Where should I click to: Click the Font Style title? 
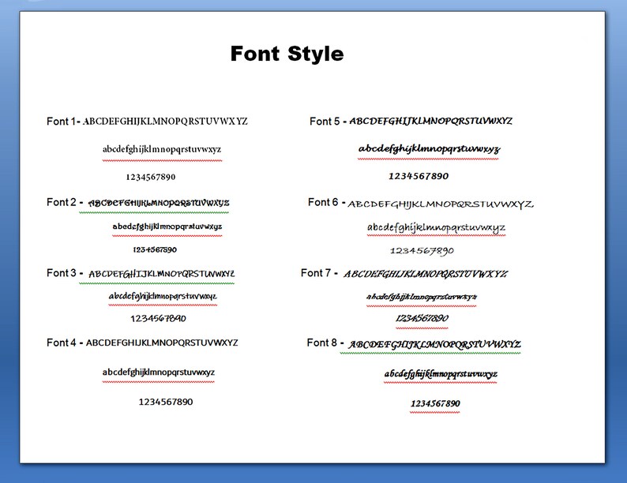point(287,54)
